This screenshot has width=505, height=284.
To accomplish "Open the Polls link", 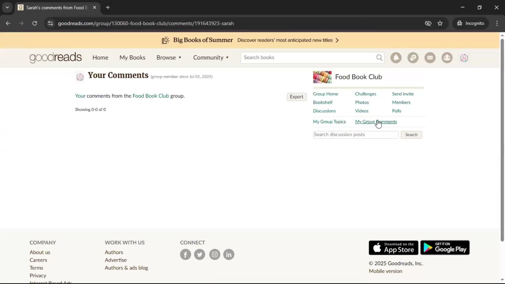I will click(397, 111).
